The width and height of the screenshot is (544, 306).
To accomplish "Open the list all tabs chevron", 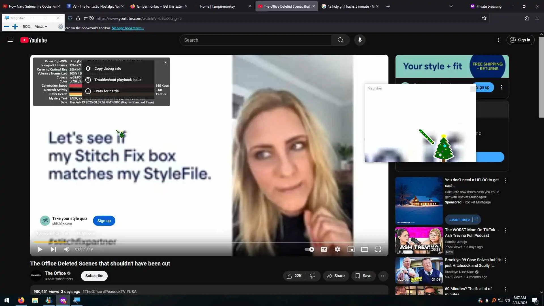I will (451, 6).
